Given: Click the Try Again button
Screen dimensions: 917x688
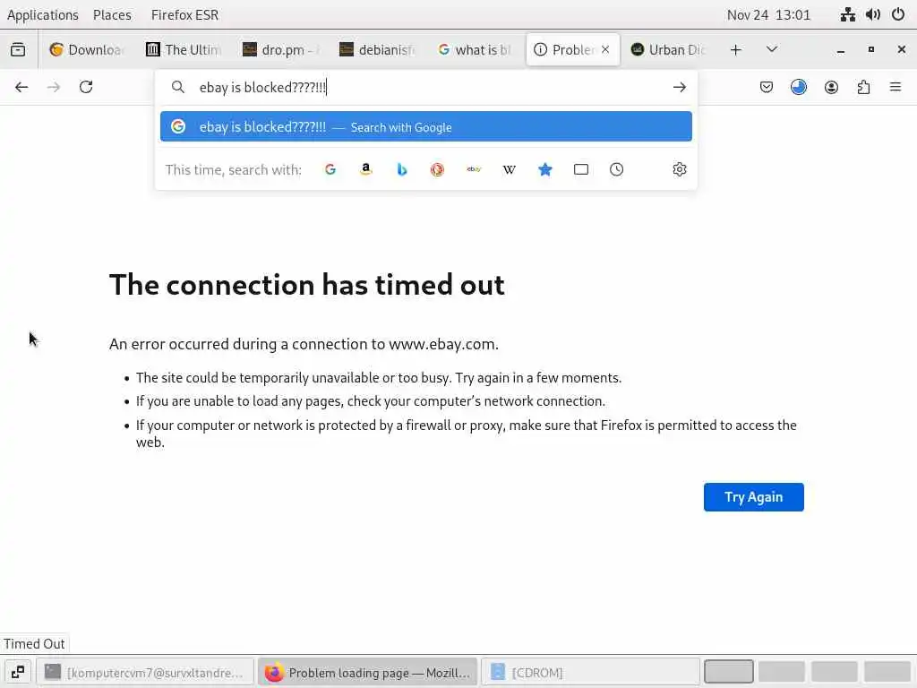Looking at the screenshot, I should click(x=753, y=496).
